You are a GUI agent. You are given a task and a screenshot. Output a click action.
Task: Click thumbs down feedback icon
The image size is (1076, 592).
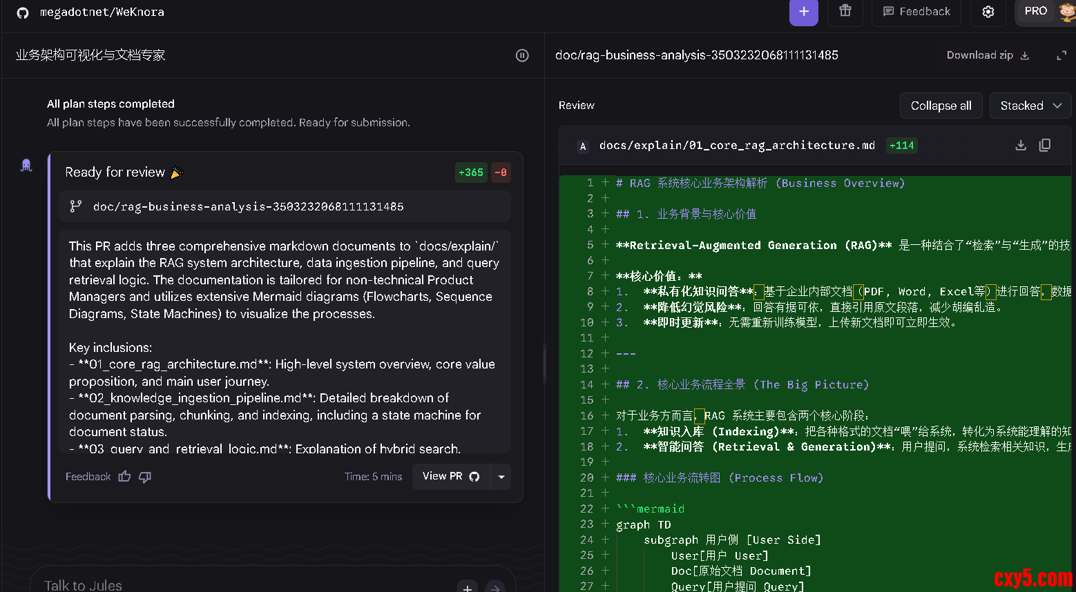click(145, 477)
